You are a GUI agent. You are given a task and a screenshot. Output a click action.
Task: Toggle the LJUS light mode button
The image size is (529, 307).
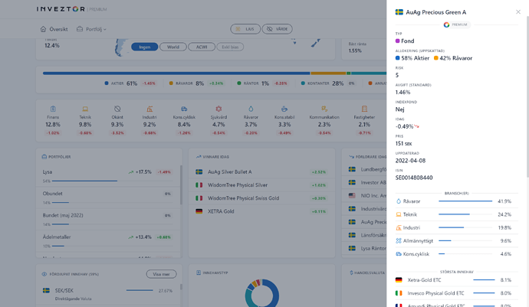pyautogui.click(x=245, y=29)
